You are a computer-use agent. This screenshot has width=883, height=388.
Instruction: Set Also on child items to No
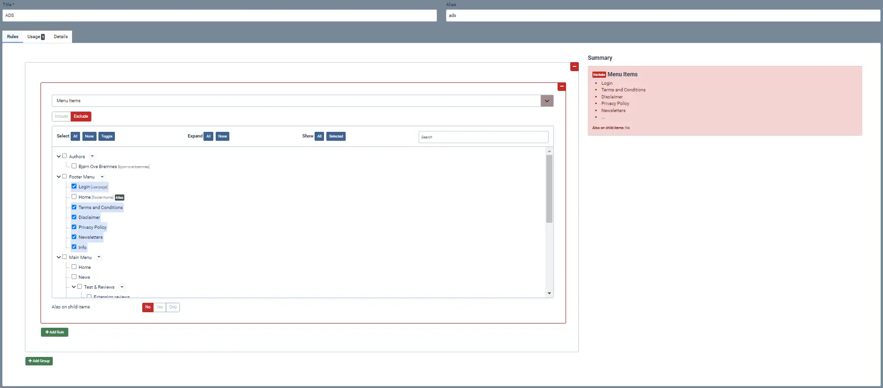148,307
